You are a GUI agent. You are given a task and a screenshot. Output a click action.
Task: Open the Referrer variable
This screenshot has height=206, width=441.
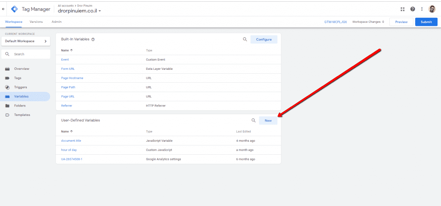pos(67,106)
